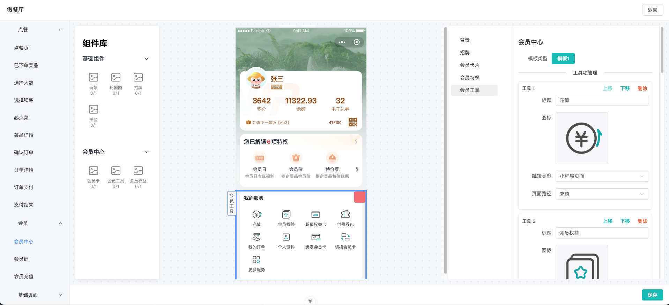669x305 pixels.
Task: Switch to 会员卡片 settings tab
Action: [474, 65]
